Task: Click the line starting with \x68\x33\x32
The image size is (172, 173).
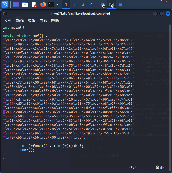Action: click(x=69, y=83)
